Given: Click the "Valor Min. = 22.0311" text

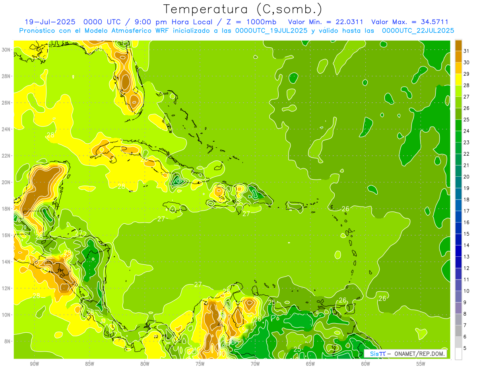Looking at the screenshot, I should pos(325,22).
